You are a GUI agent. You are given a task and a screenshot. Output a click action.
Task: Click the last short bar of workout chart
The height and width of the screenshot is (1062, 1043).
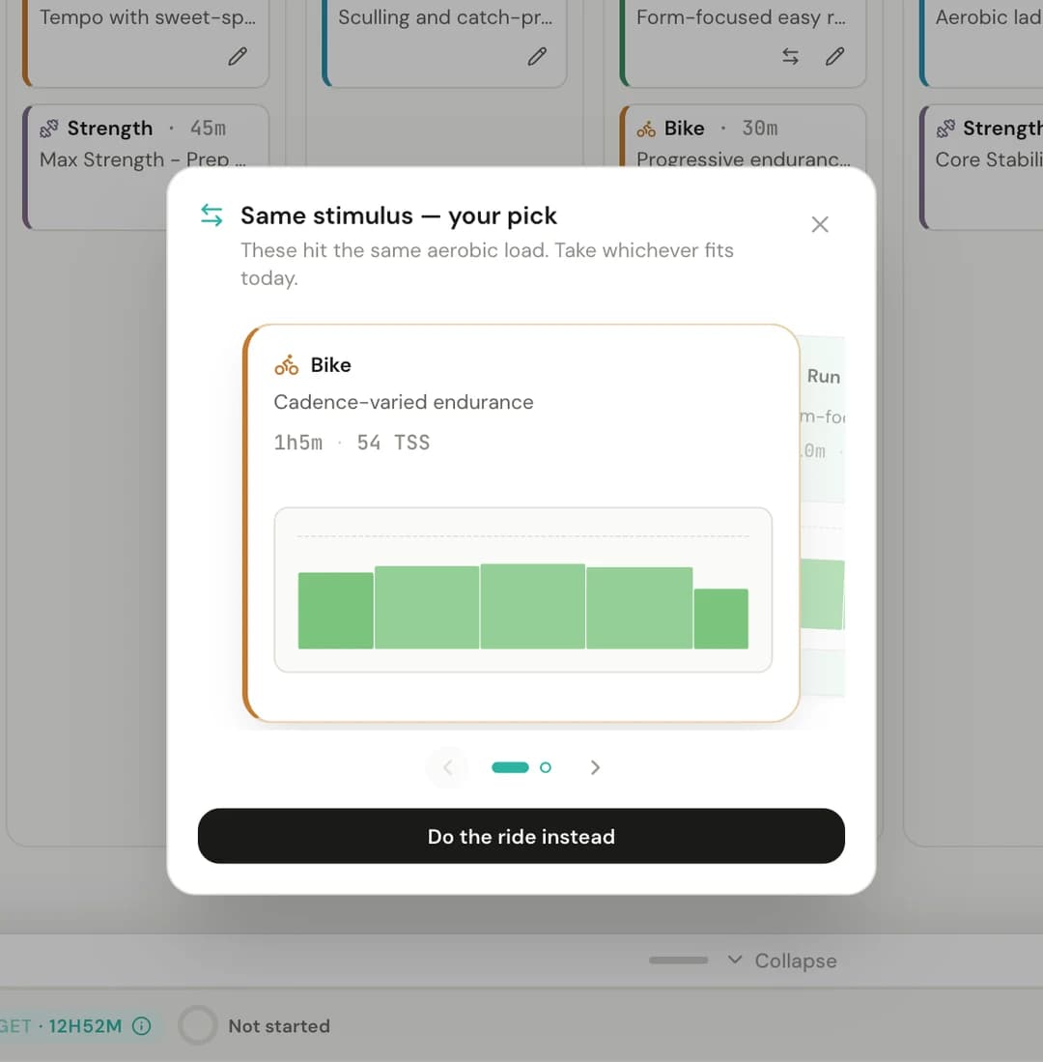(720, 618)
